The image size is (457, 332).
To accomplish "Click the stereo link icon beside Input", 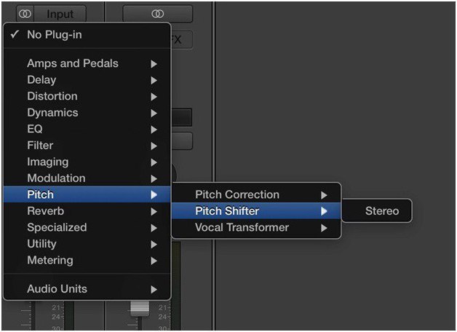I will [x=25, y=13].
